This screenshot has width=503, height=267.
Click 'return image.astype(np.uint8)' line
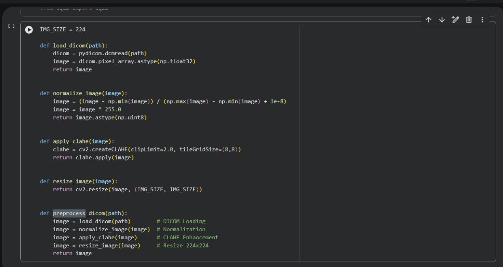(x=100, y=117)
